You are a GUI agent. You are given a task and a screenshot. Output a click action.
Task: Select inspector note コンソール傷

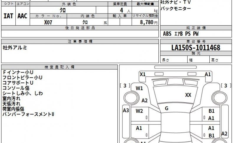coord(16,88)
